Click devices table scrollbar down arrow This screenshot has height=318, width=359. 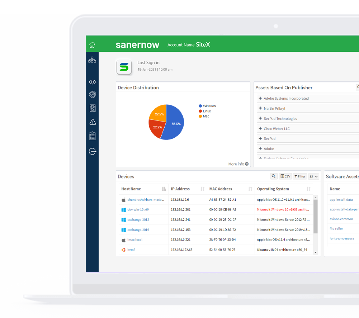click(316, 252)
